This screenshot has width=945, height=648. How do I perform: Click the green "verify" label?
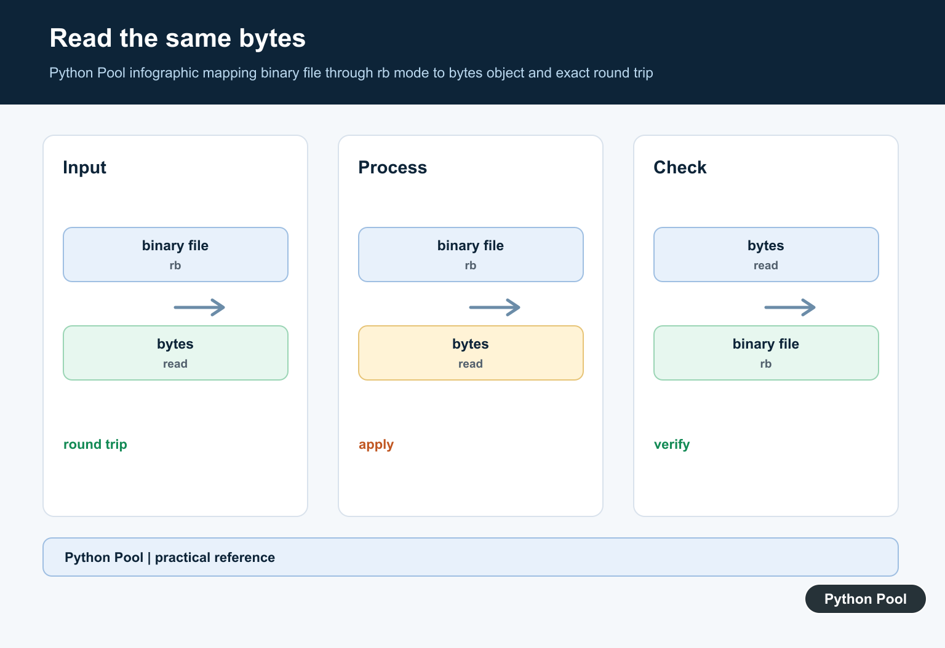click(x=672, y=445)
